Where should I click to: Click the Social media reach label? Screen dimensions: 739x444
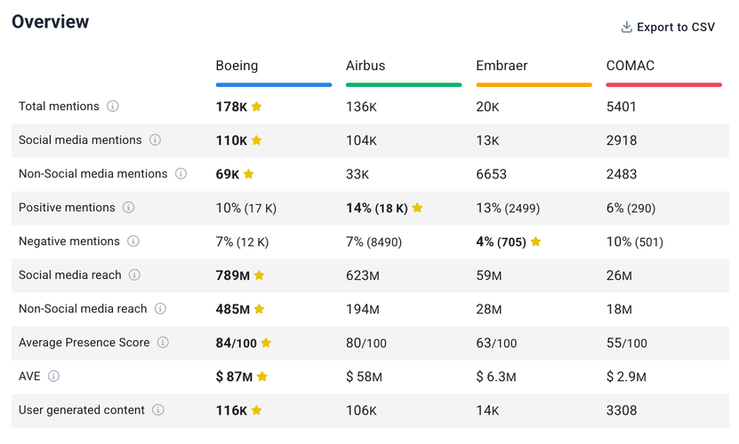69,275
